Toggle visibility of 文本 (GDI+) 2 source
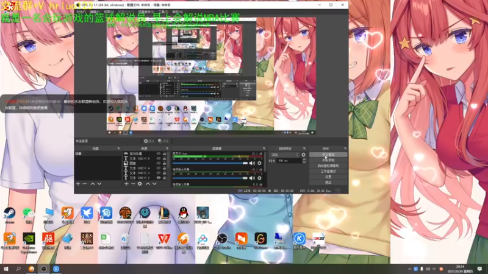 pos(159,178)
